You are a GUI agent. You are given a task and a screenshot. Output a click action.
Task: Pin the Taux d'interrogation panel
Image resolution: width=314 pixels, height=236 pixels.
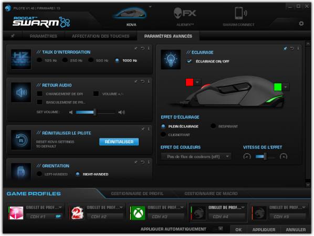pos(136,48)
